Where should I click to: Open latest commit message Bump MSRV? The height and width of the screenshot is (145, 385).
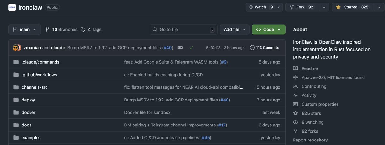tap(115, 48)
